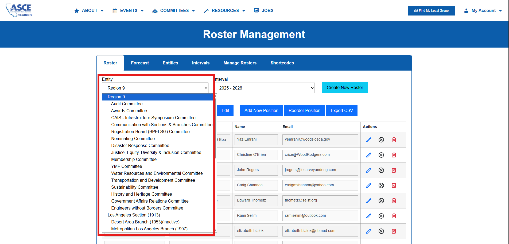The height and width of the screenshot is (244, 509).
Task: Click pencil icon for Edward Thometz
Action: coord(369,201)
